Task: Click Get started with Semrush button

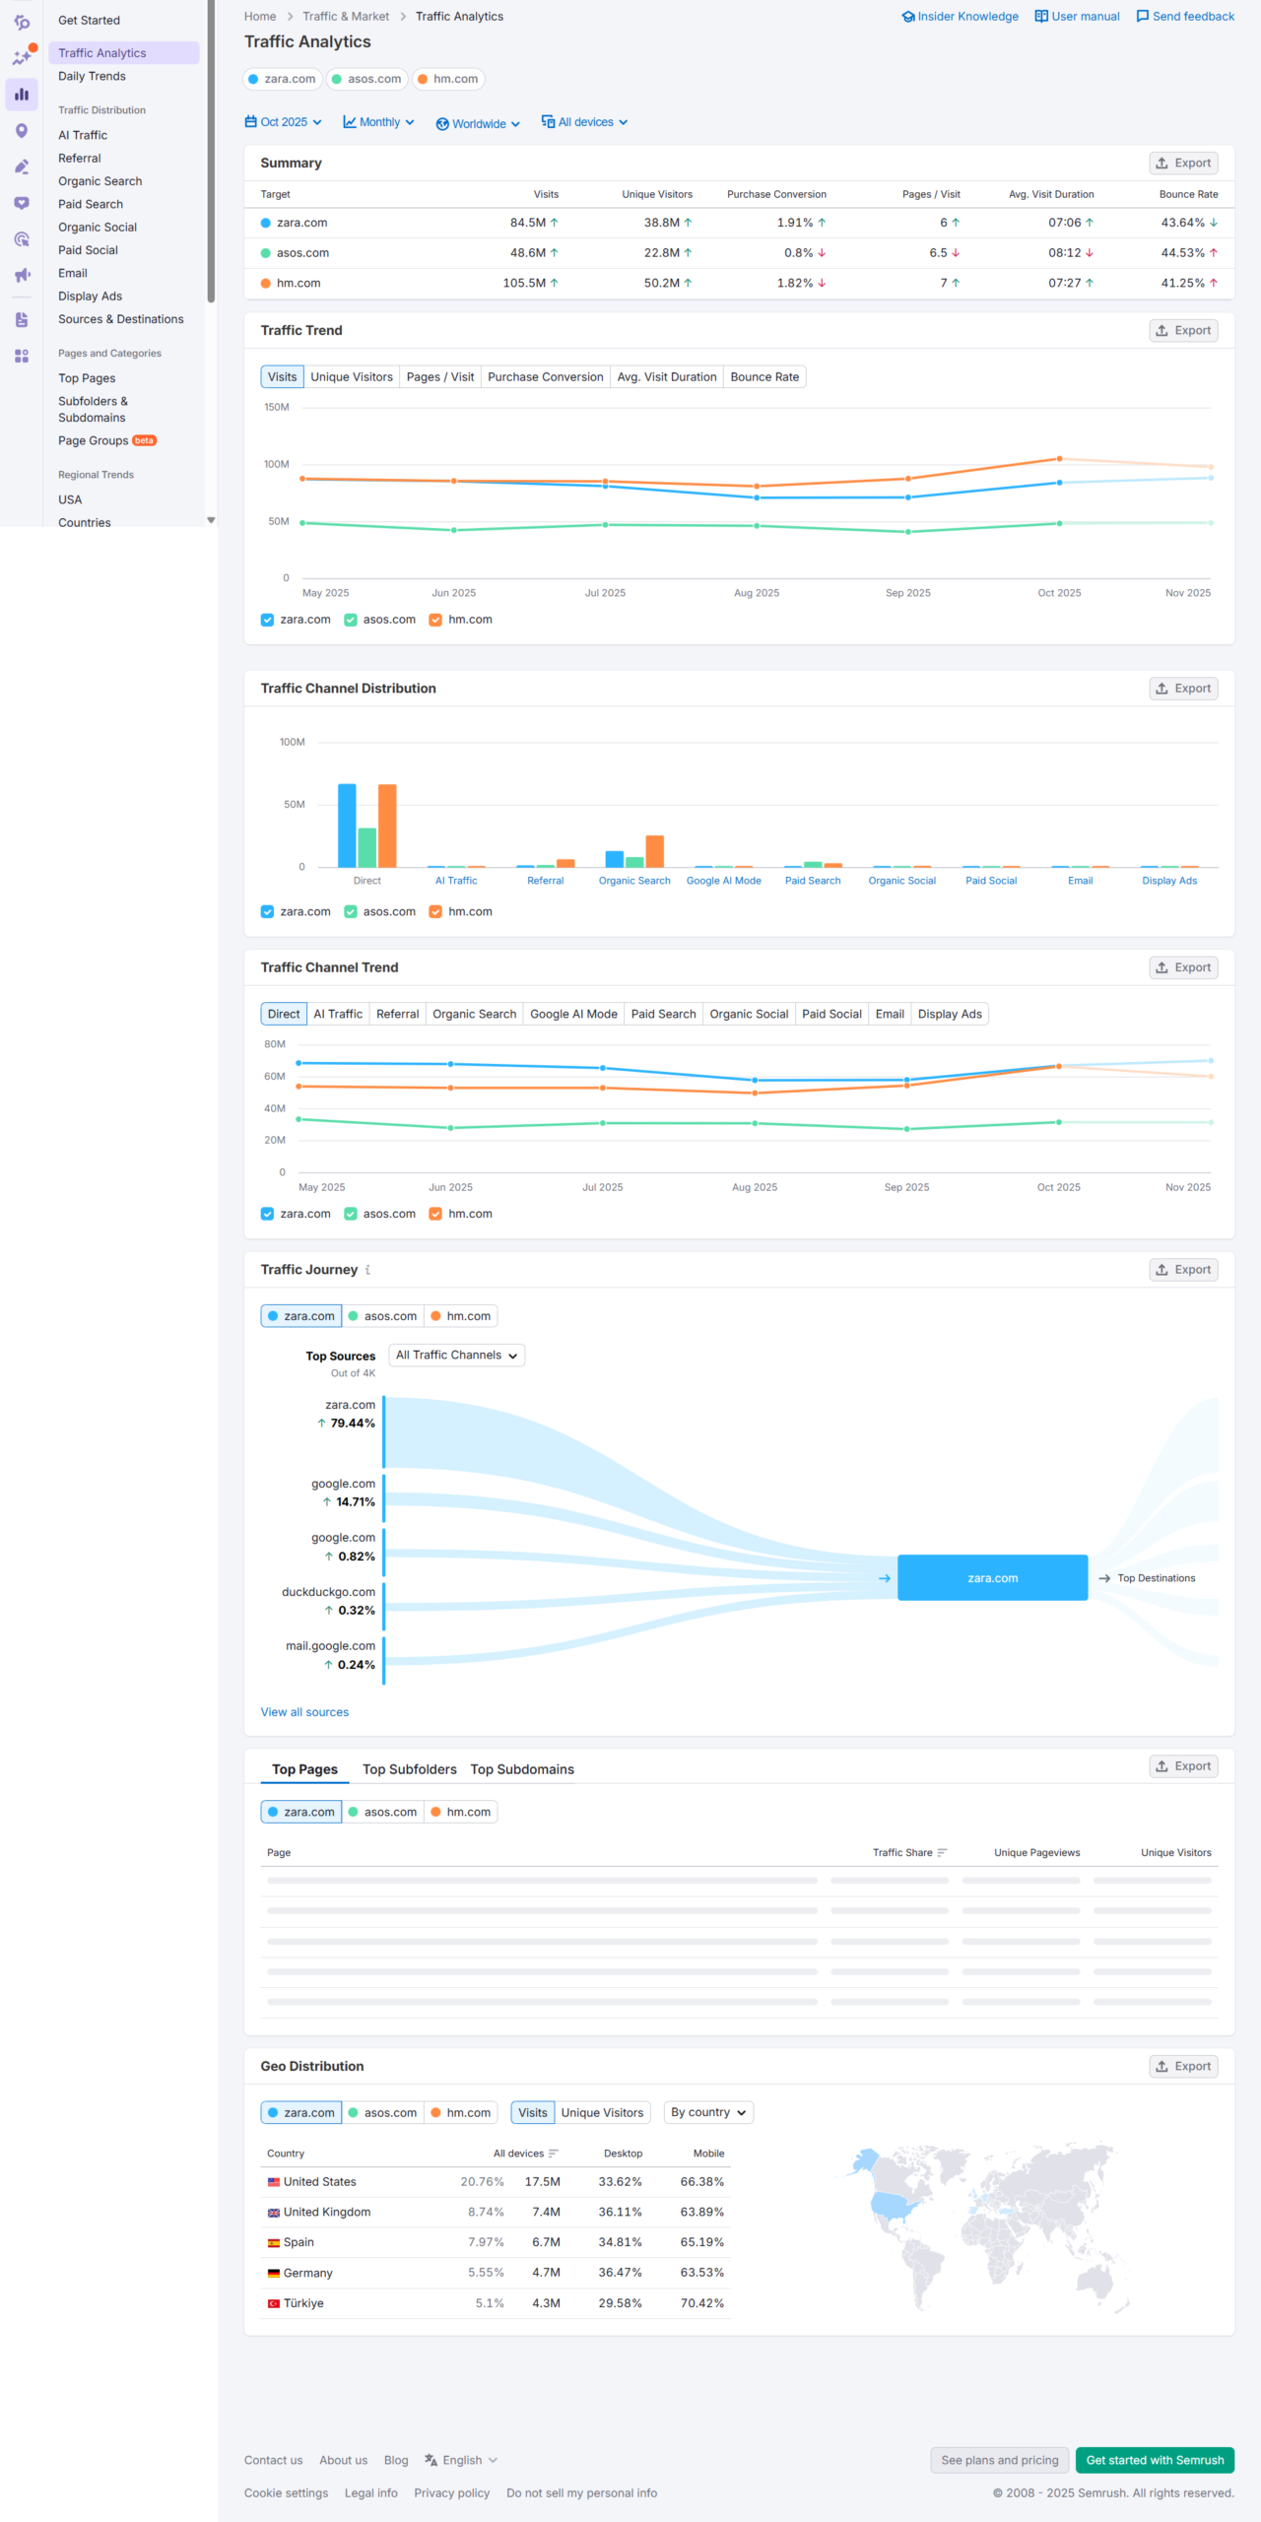Action: pos(1155,2460)
